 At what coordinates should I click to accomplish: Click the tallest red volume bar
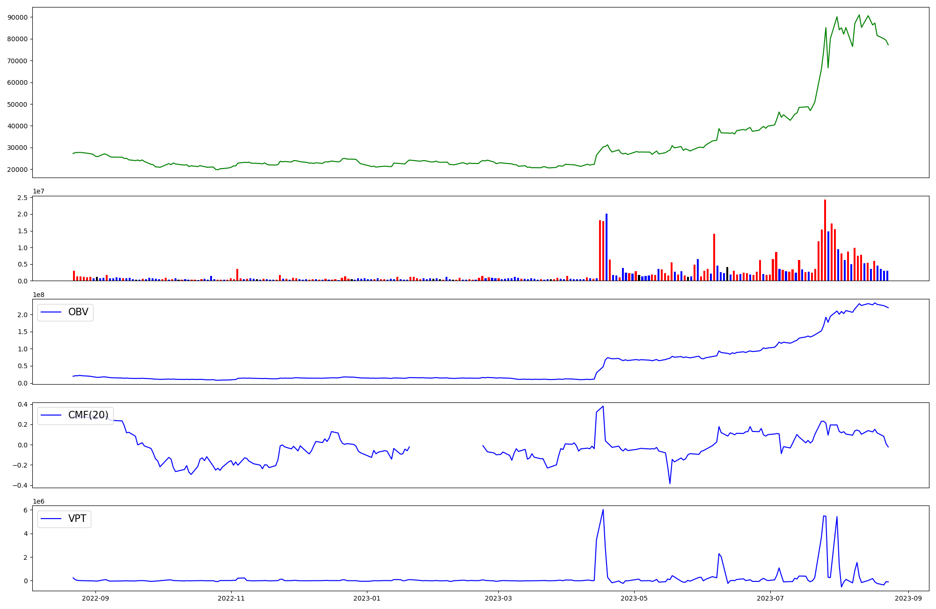[x=825, y=240]
